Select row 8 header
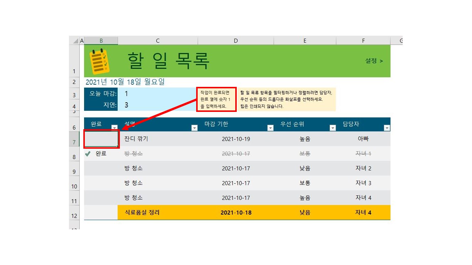The height and width of the screenshot is (265, 472). point(74,154)
